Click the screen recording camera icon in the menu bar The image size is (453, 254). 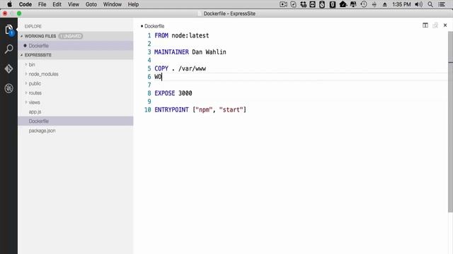click(x=283, y=4)
